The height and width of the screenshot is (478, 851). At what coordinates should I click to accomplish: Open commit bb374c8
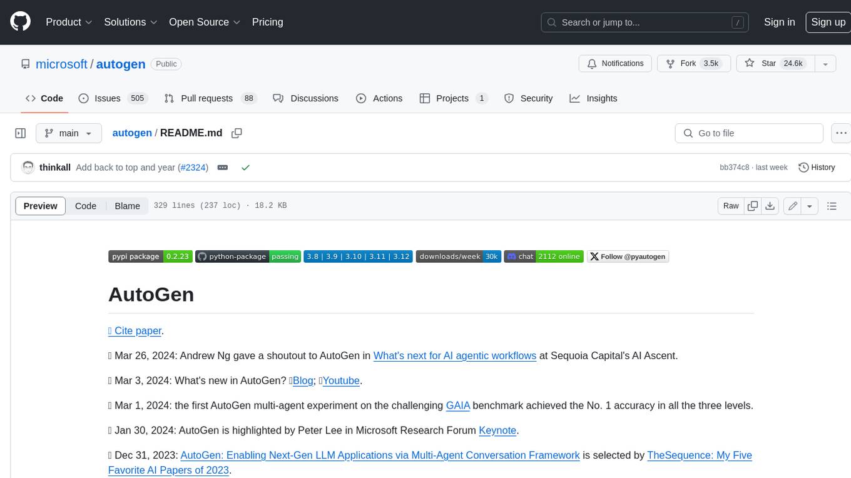coord(735,167)
